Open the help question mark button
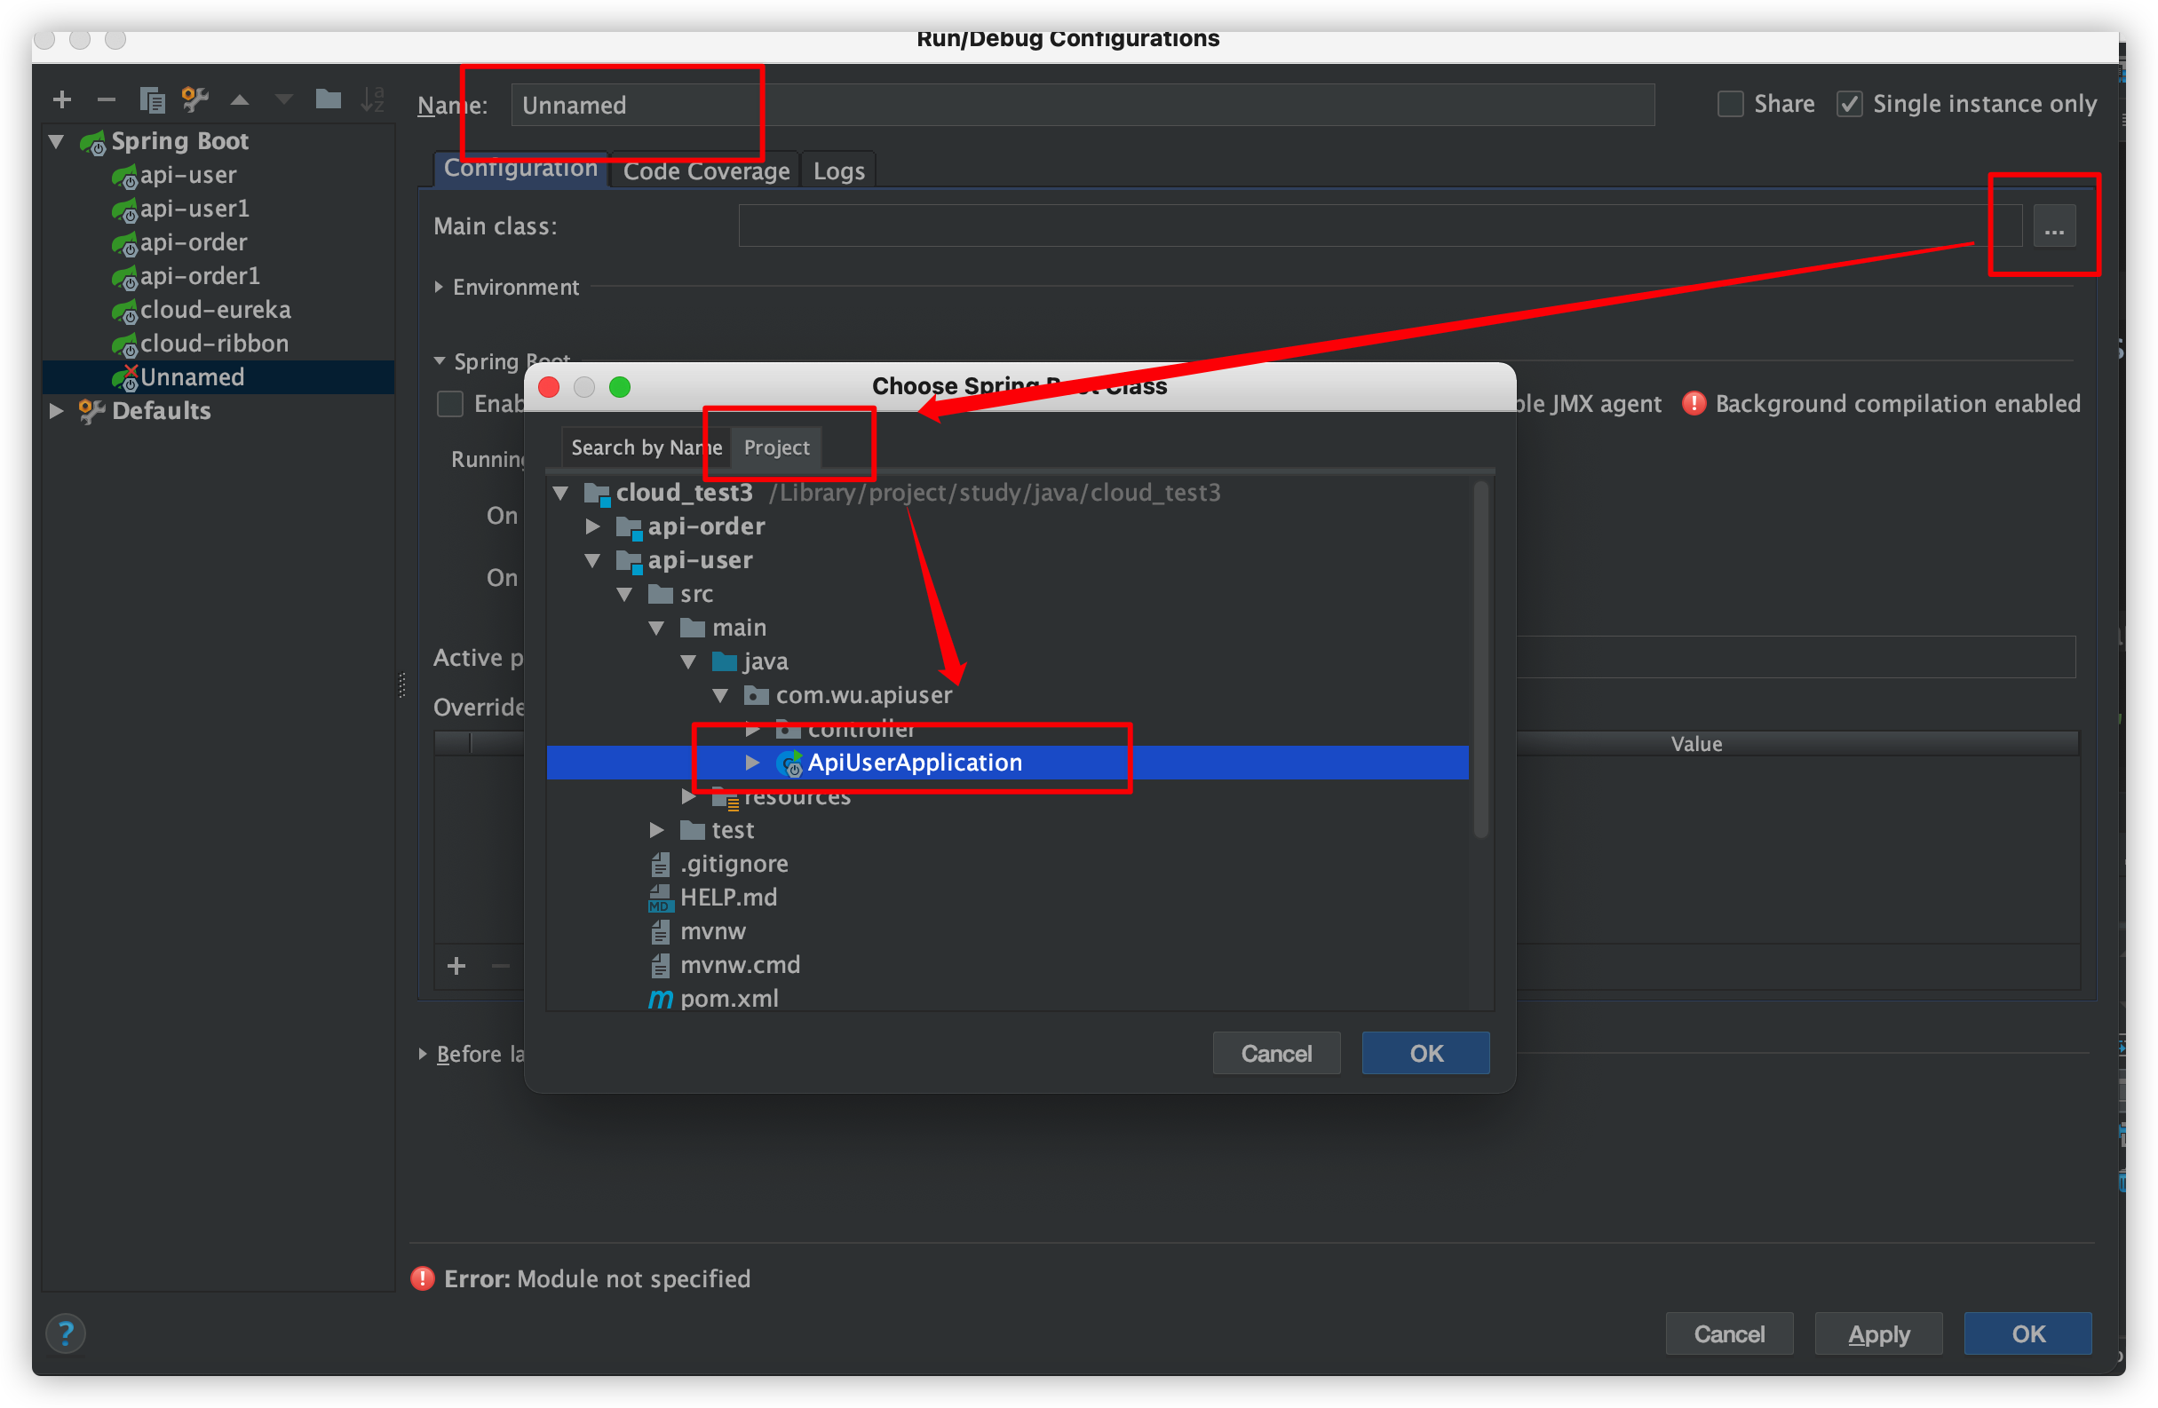This screenshot has width=2158, height=1408. tap(66, 1333)
